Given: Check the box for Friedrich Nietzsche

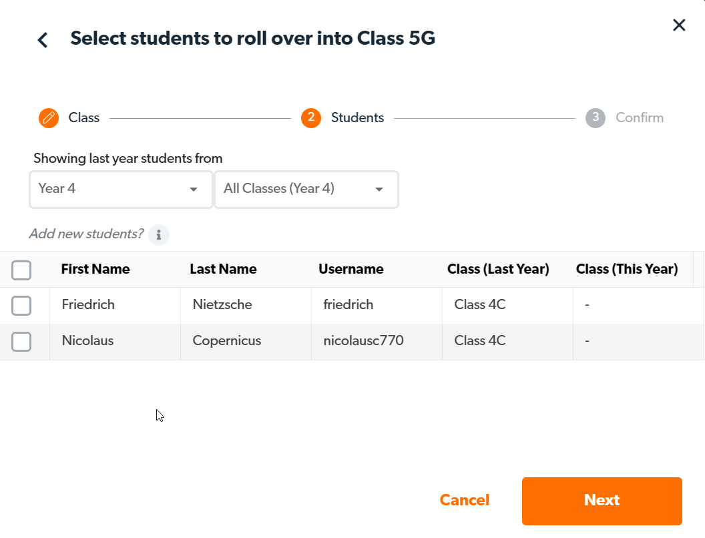Looking at the screenshot, I should (x=21, y=306).
